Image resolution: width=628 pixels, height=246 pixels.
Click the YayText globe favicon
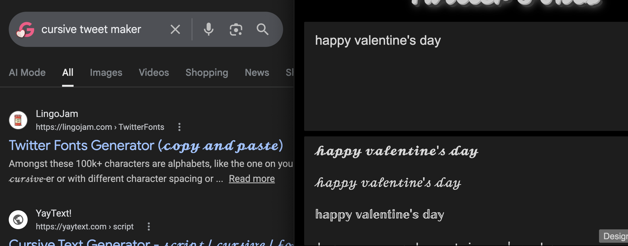(x=18, y=220)
